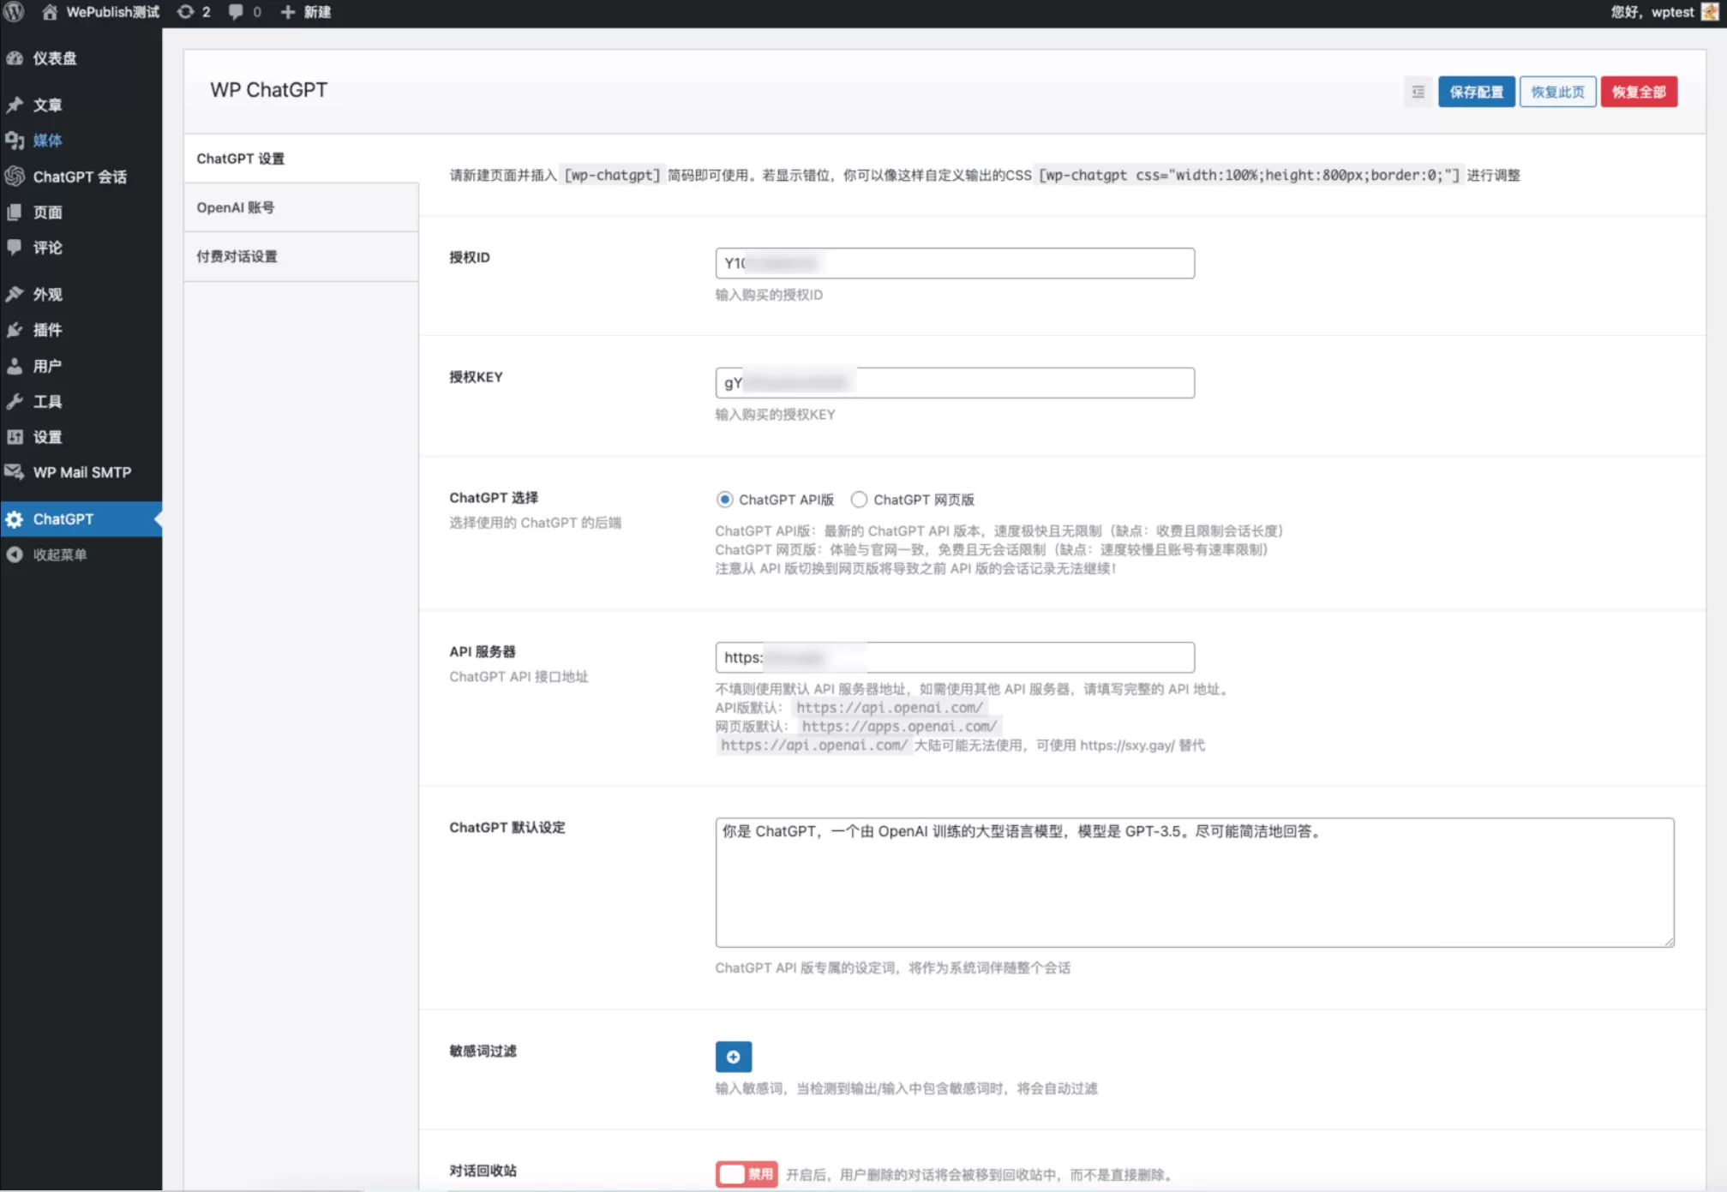Switch to the OpenAI 账号 tab
This screenshot has height=1192, width=1727.
[236, 207]
